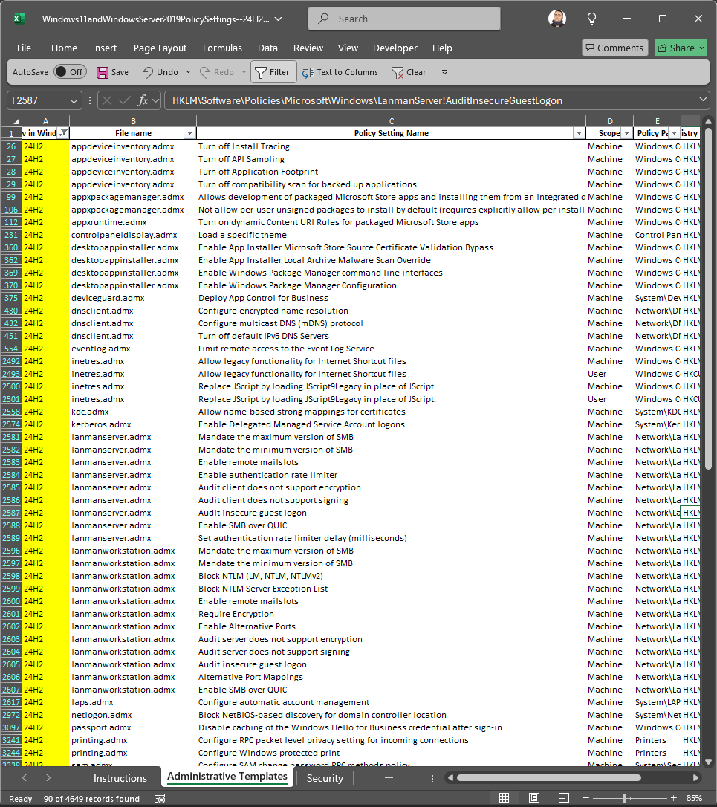Switch to Page Break Preview
Image resolution: width=717 pixels, height=807 pixels.
564,798
